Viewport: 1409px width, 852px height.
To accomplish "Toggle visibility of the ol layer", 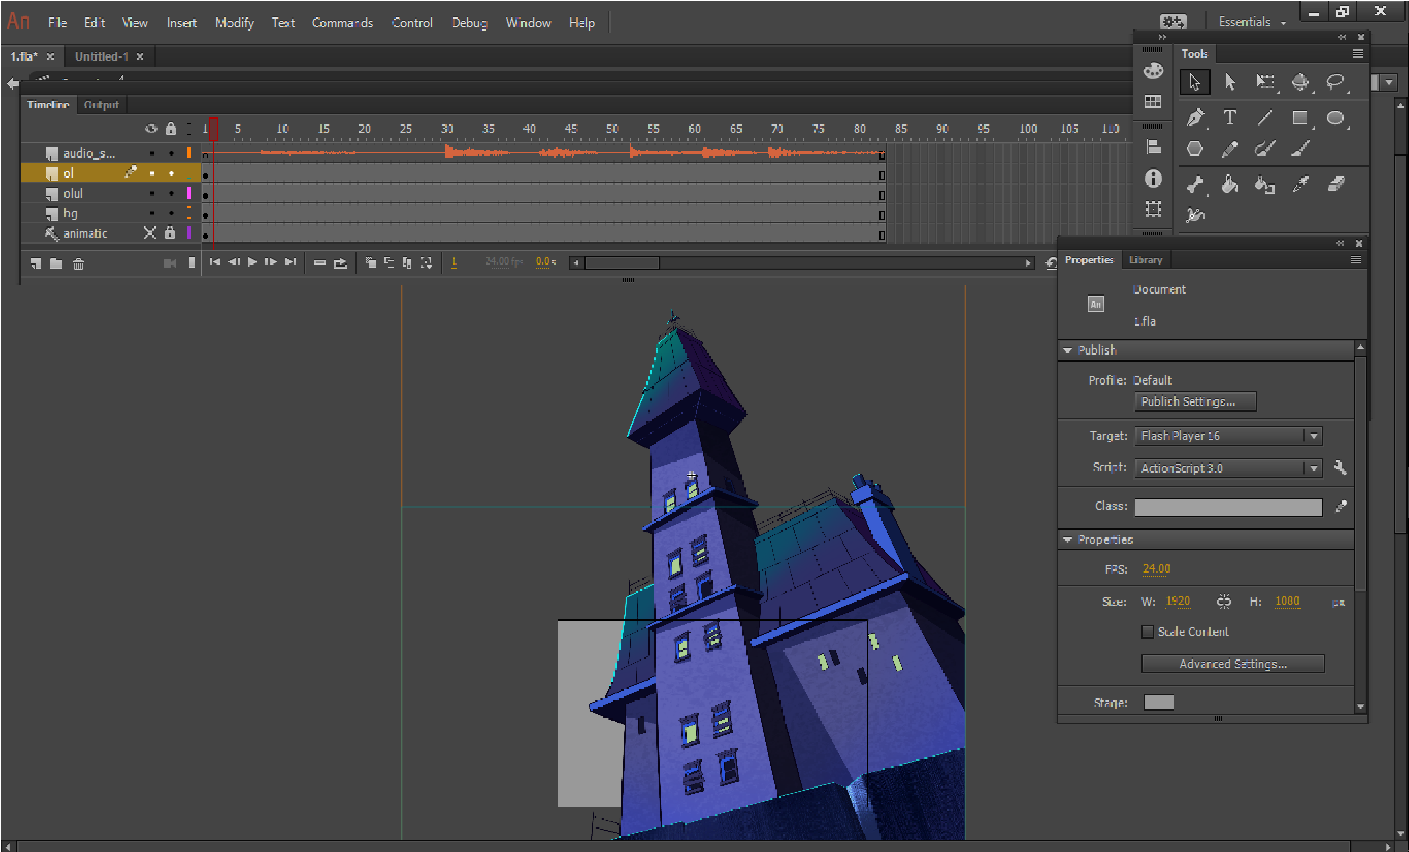I will [152, 174].
